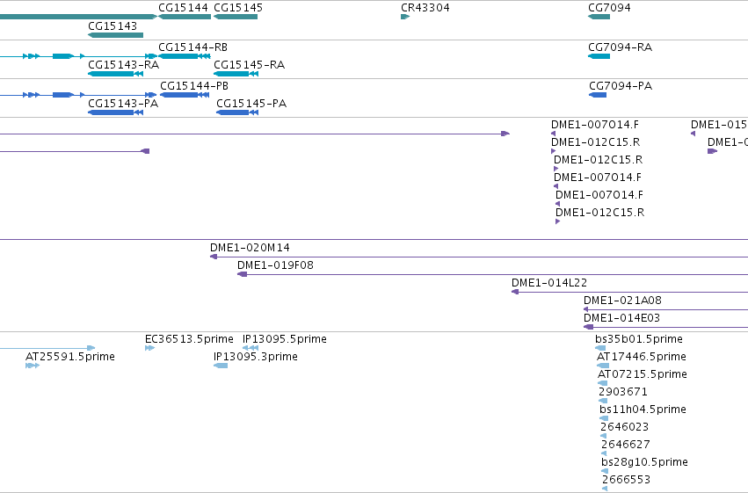Select BAC clone DME1-014L22
The height and width of the screenshot is (493, 748).
point(629,292)
